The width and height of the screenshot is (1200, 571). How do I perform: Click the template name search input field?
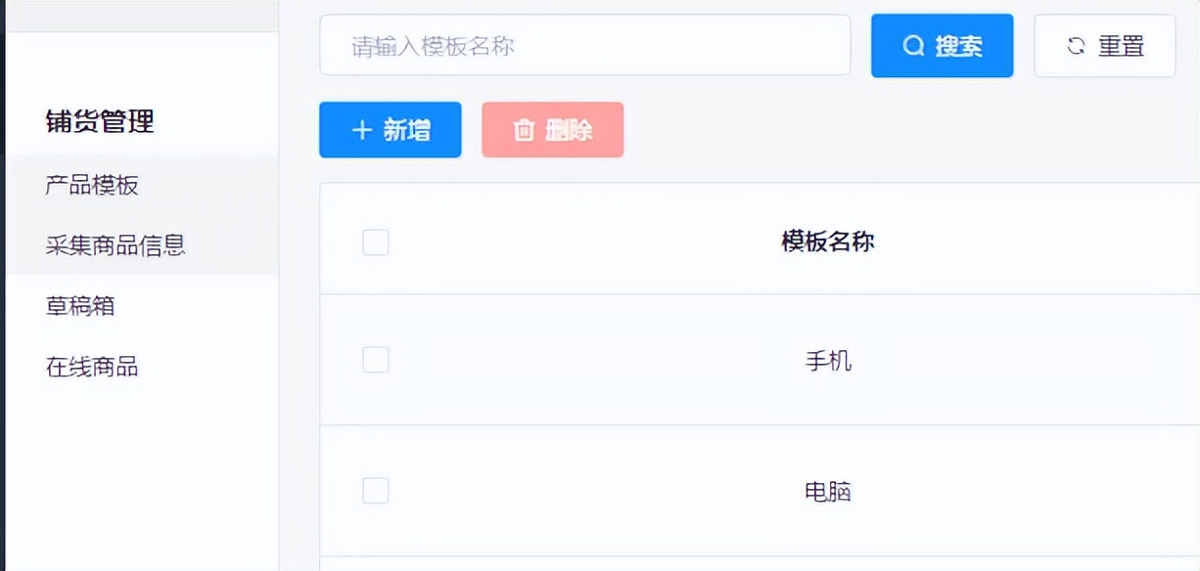point(585,45)
